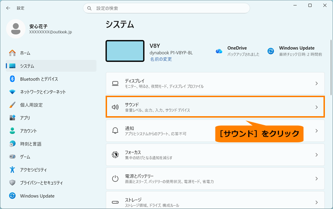The height and width of the screenshot is (209, 333).
Task: Click the 通知 bell icon
Action: point(115,130)
